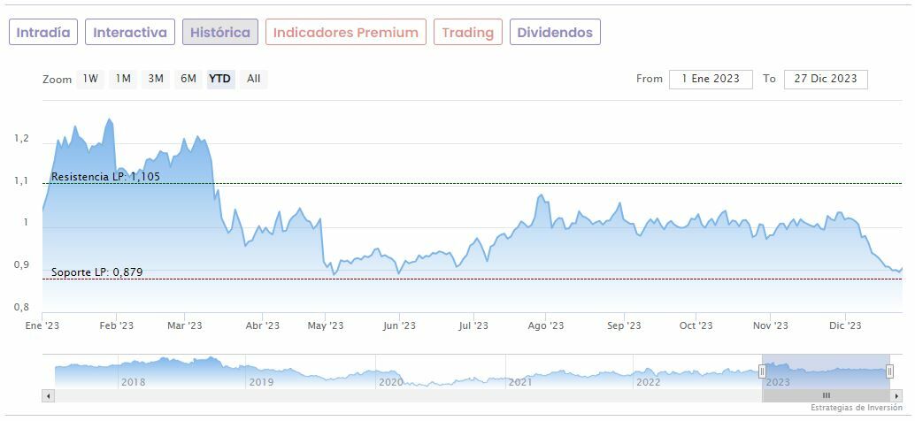Screen dimensions: 915x421
Task: Go to the Trading tab
Action: (x=468, y=33)
